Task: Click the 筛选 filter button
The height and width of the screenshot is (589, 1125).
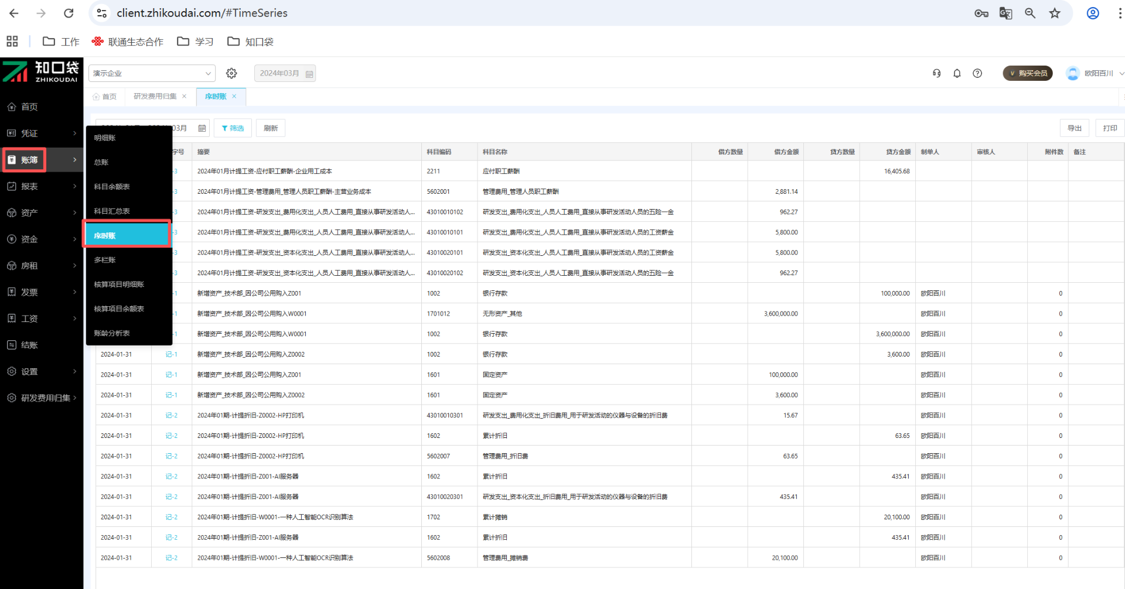Action: [x=233, y=128]
